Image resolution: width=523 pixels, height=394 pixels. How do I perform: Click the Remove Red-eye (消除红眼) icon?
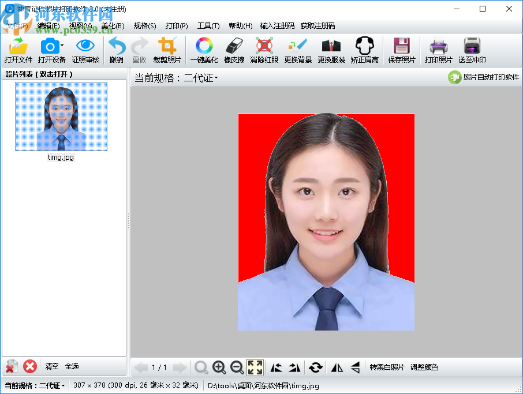tap(264, 50)
